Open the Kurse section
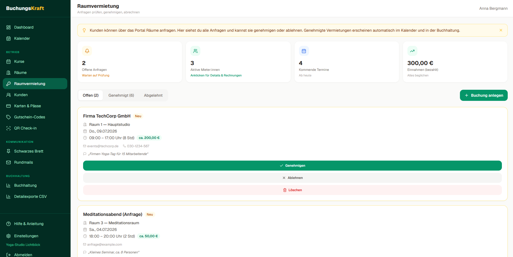Screen dimensions: 513x257 coord(35,61)
